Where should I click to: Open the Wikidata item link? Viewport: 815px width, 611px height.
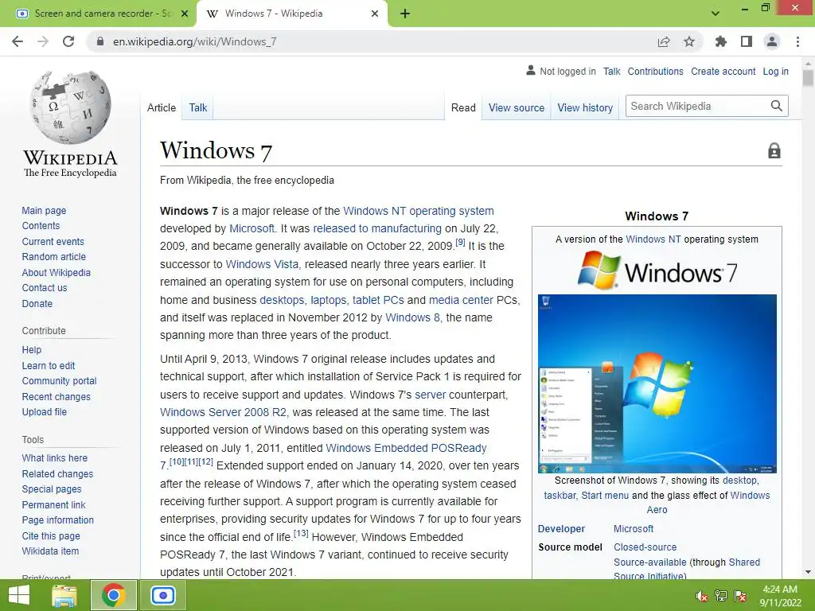tap(50, 551)
